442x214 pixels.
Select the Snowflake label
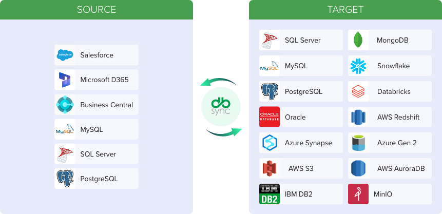393,66
